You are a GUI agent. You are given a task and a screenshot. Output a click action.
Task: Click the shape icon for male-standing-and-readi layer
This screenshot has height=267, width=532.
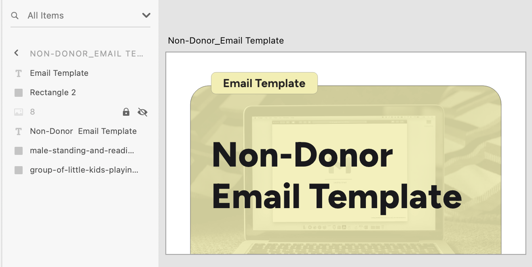point(19,150)
